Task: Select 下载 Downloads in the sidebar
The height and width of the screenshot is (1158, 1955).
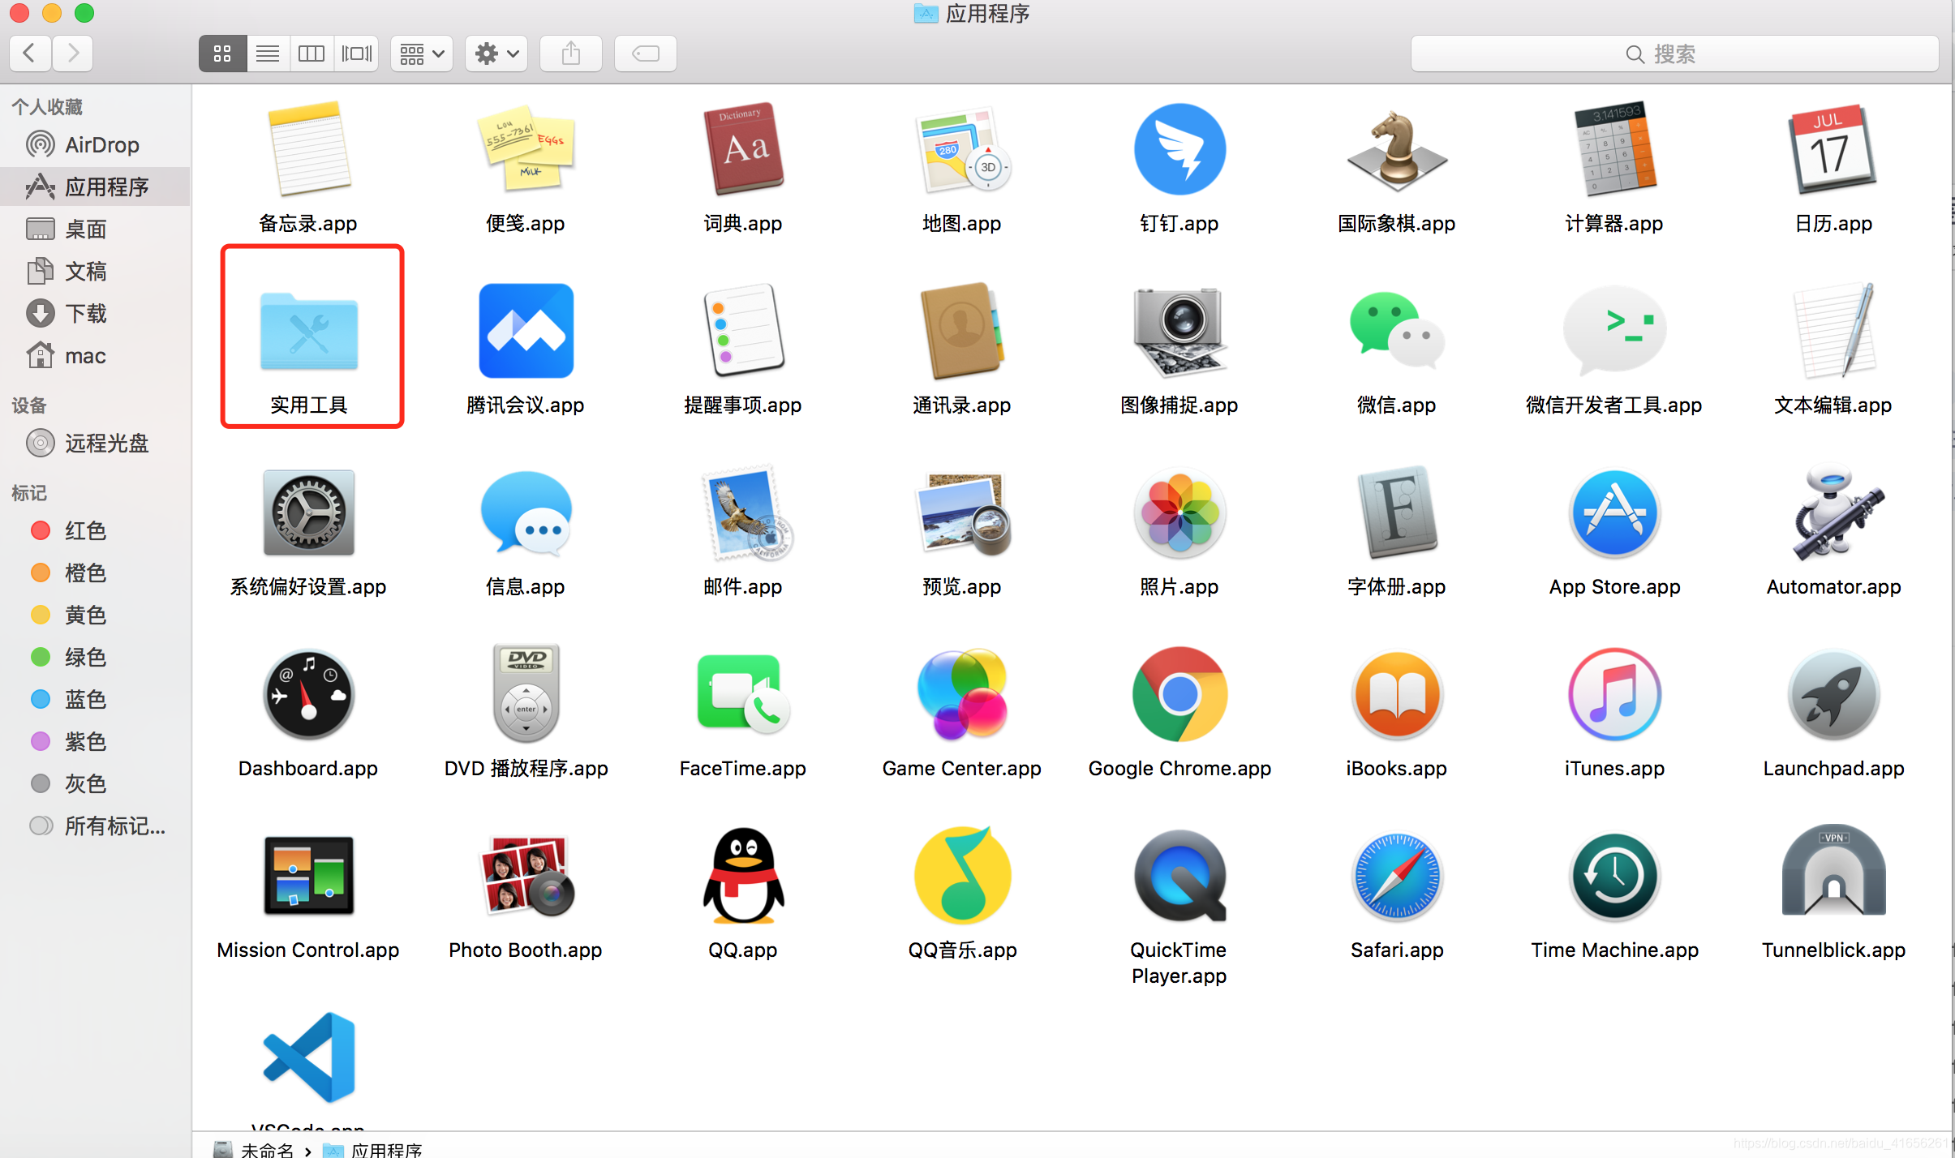Action: [x=96, y=314]
